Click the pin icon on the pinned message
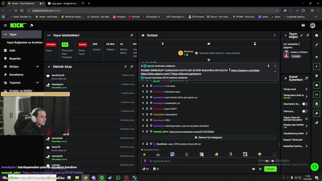This screenshot has width=322, height=181. (x=268, y=66)
